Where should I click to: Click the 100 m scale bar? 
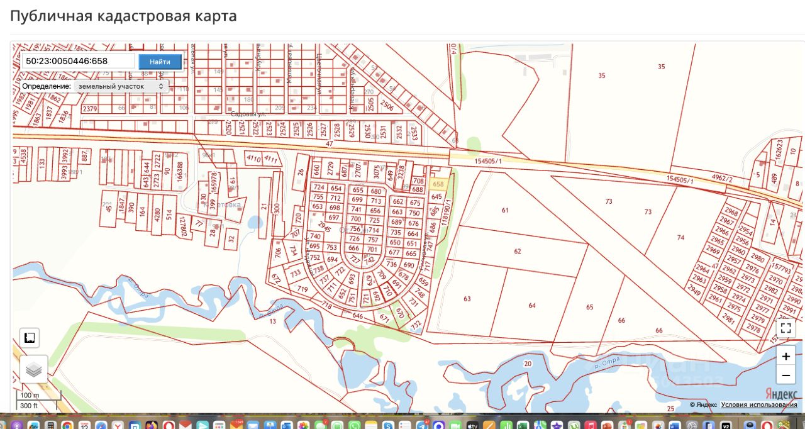(39, 395)
